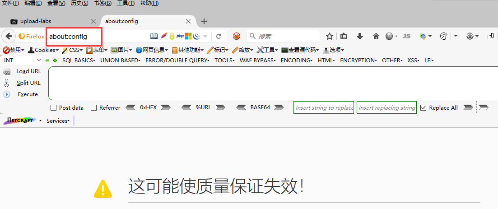Click the scissors icon beside Split URL

coord(6,83)
